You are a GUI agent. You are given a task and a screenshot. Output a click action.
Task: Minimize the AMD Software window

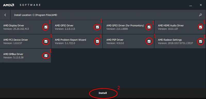coord(191,6)
